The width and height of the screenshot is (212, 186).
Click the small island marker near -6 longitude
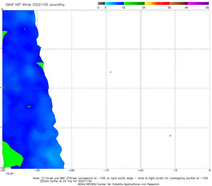(x=170, y=136)
